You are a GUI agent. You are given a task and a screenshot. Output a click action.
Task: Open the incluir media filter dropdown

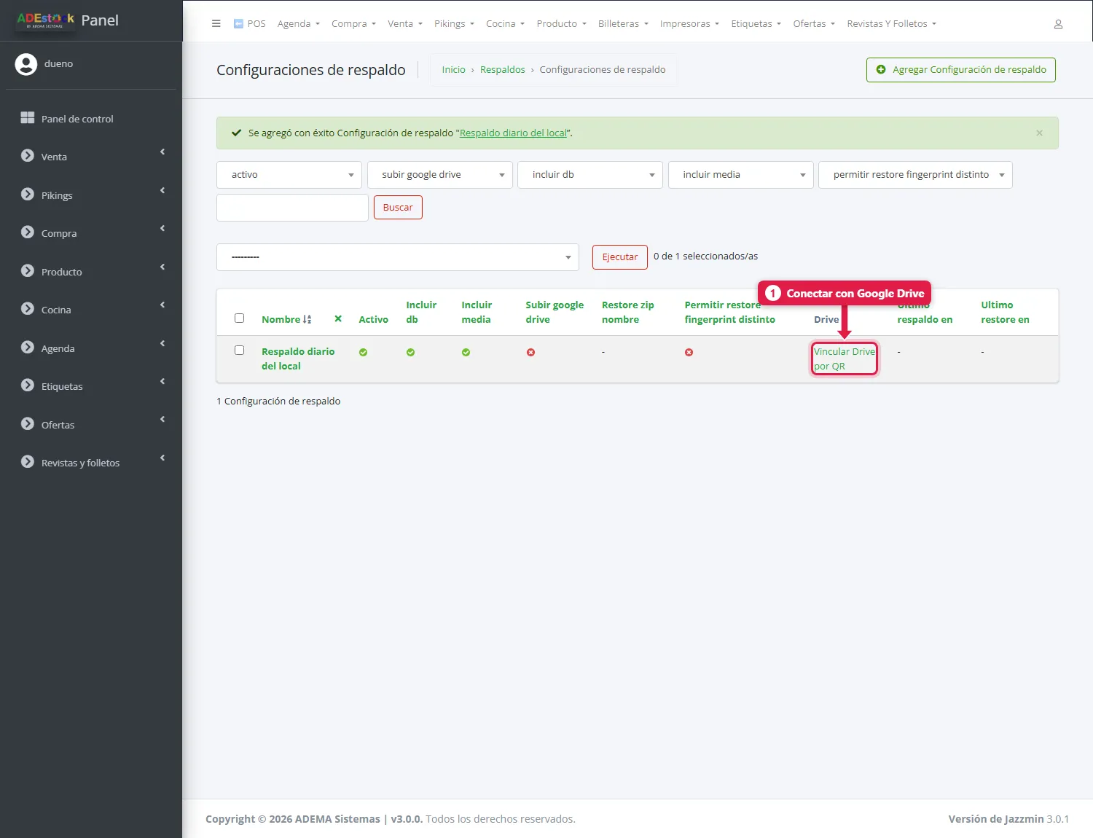pyautogui.click(x=741, y=175)
